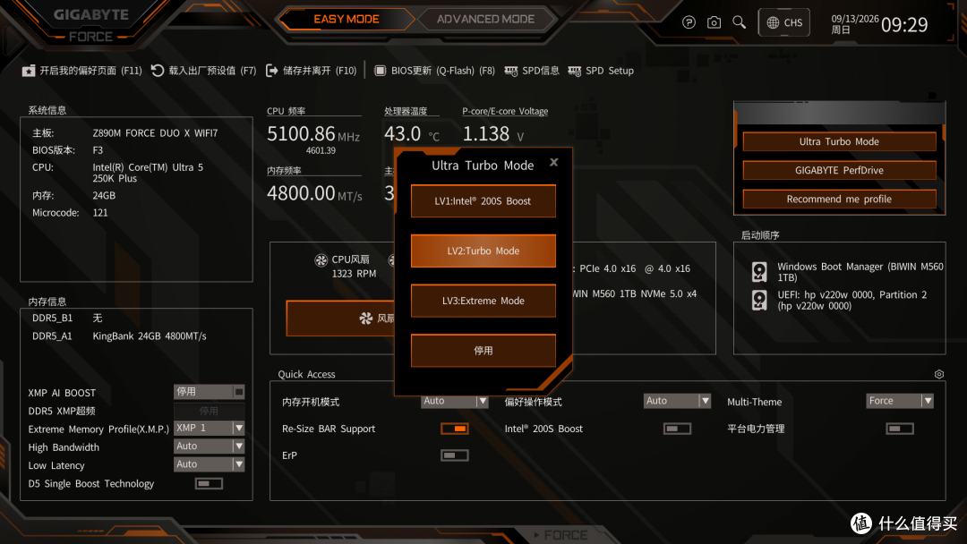Open the High Bandwidth Auto dropdown
967x544 pixels.
point(209,446)
